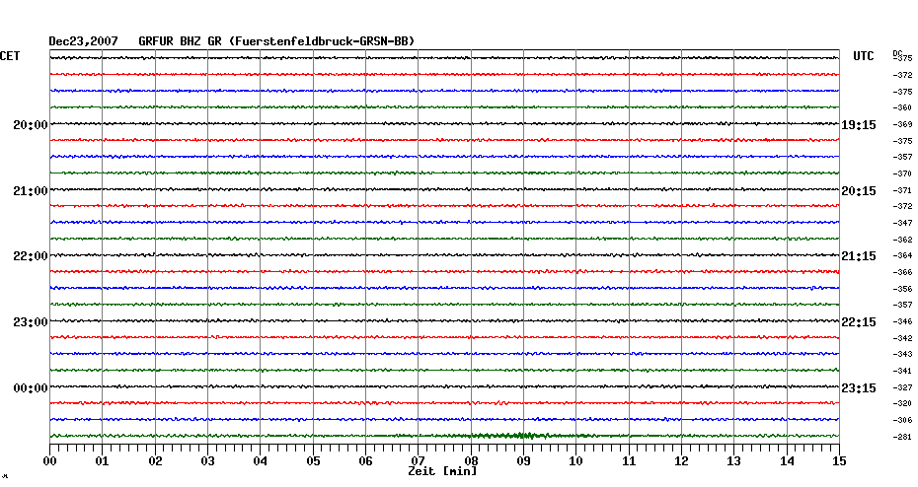918x487 pixels.
Task: Click minute tick label 12 on axis
Action: click(681, 461)
